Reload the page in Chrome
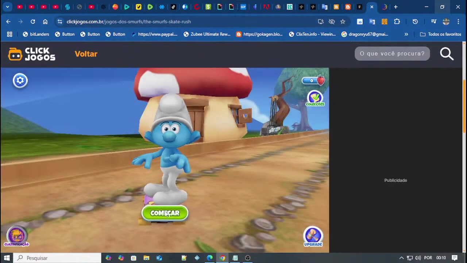Screen dimensions: 467x263 (33, 22)
